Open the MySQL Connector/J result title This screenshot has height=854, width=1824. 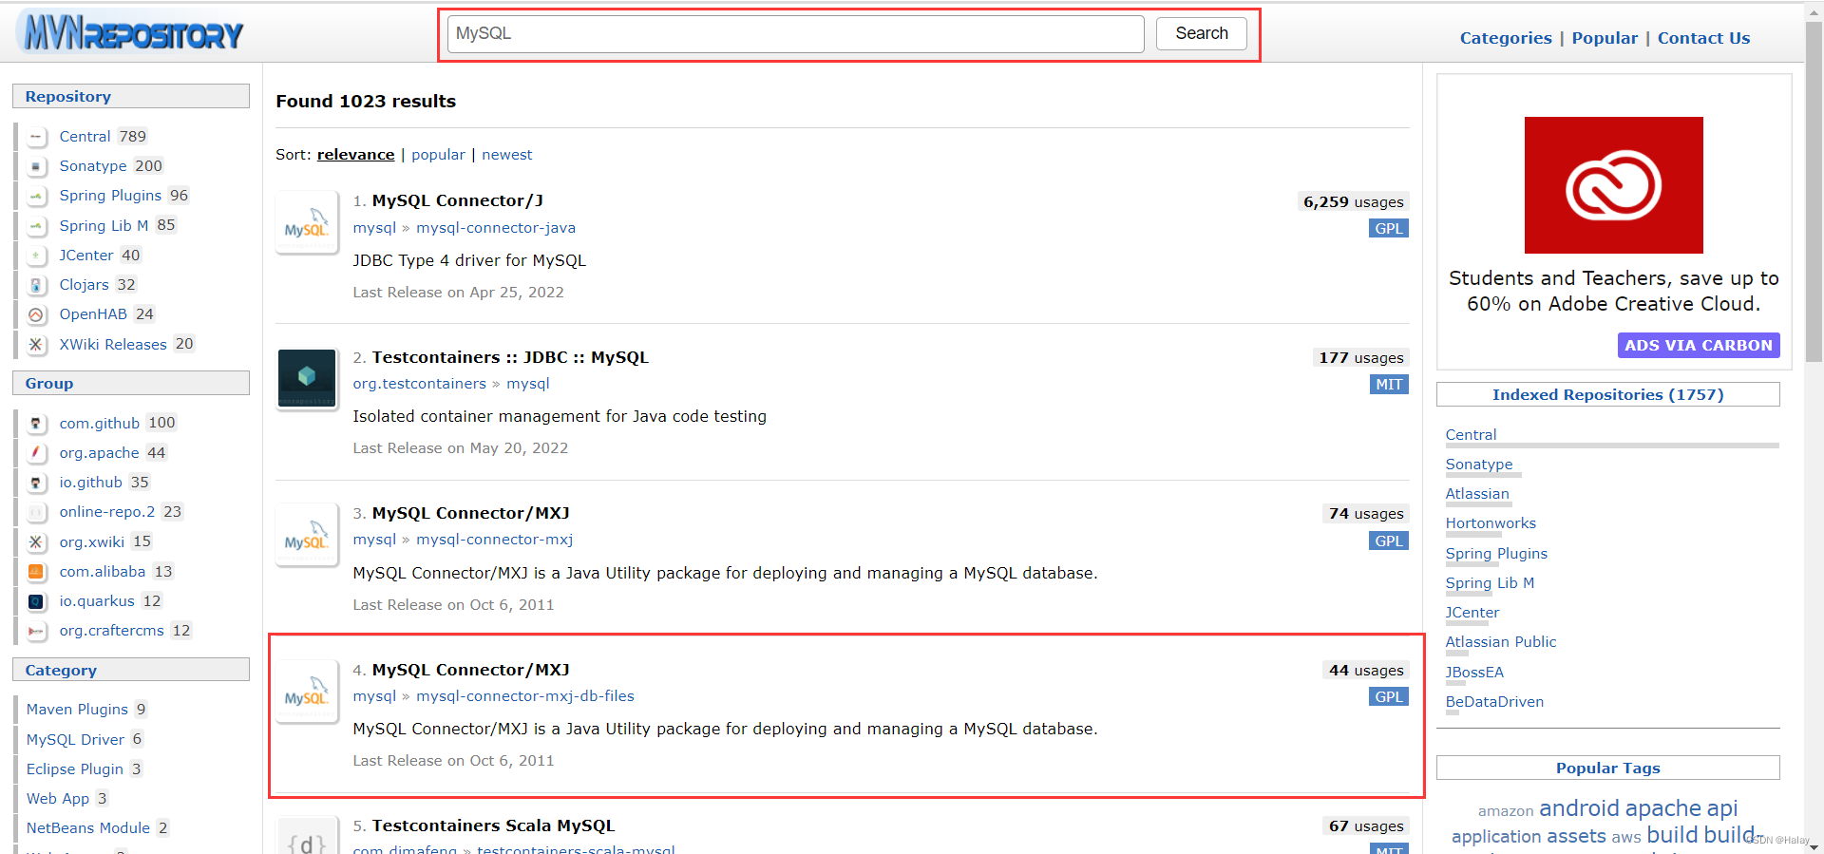pyautogui.click(x=458, y=200)
